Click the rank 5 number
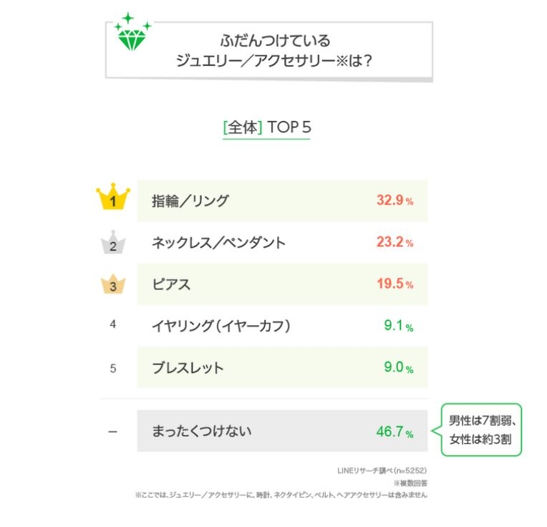547x527 pixels. click(112, 368)
